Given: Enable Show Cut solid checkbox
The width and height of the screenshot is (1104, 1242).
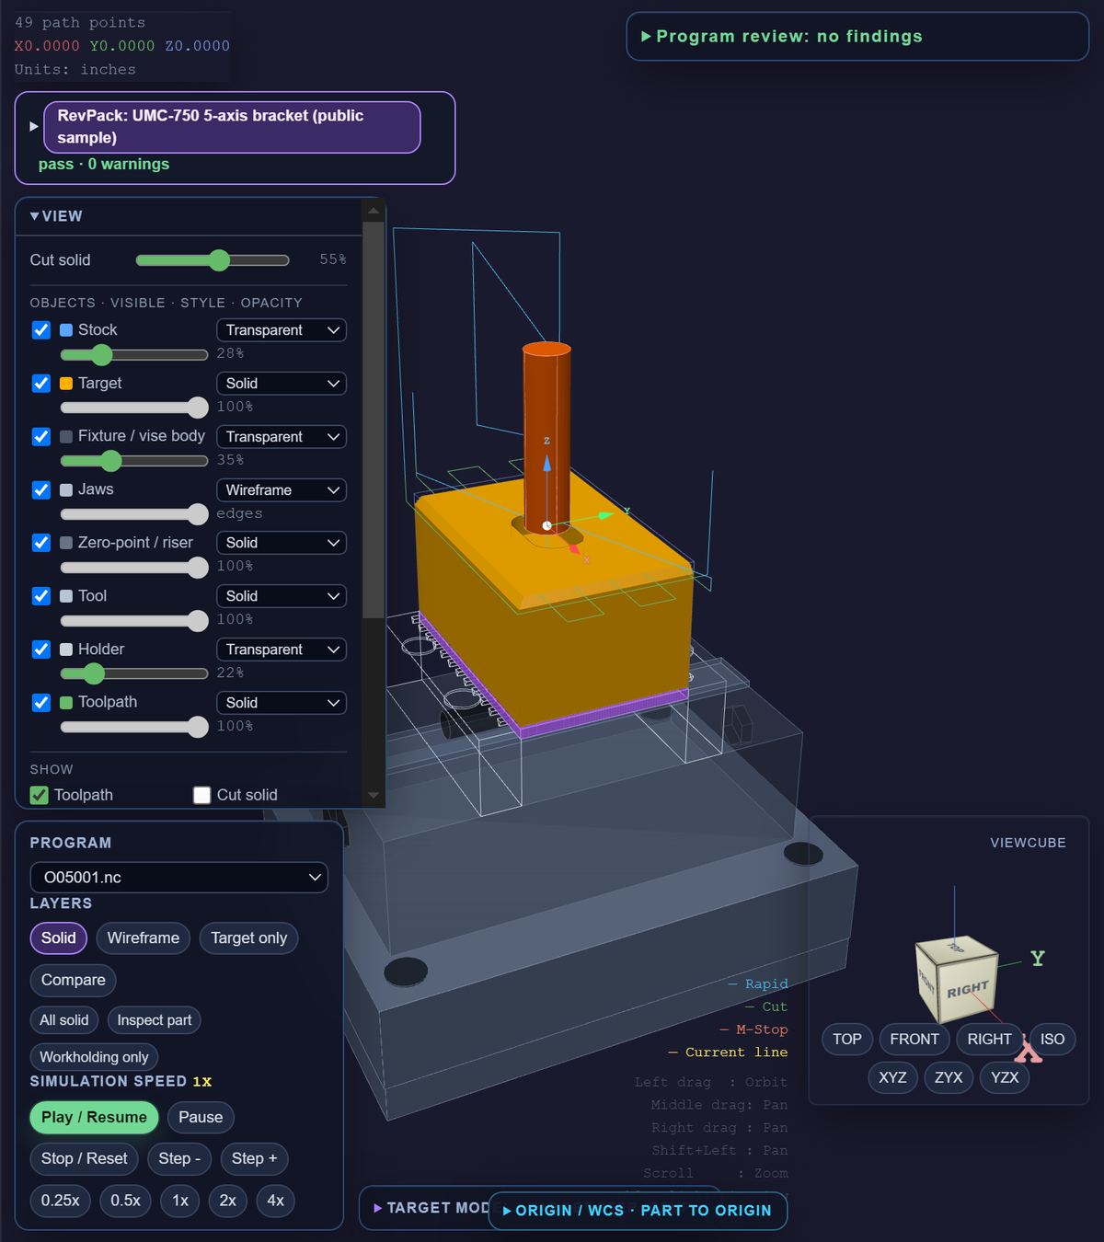Looking at the screenshot, I should point(202,795).
